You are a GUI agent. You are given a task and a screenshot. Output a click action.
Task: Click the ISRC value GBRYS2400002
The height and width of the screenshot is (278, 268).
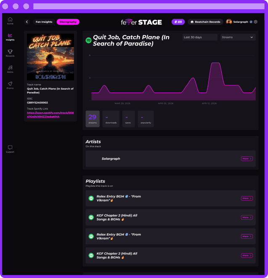point(37,103)
